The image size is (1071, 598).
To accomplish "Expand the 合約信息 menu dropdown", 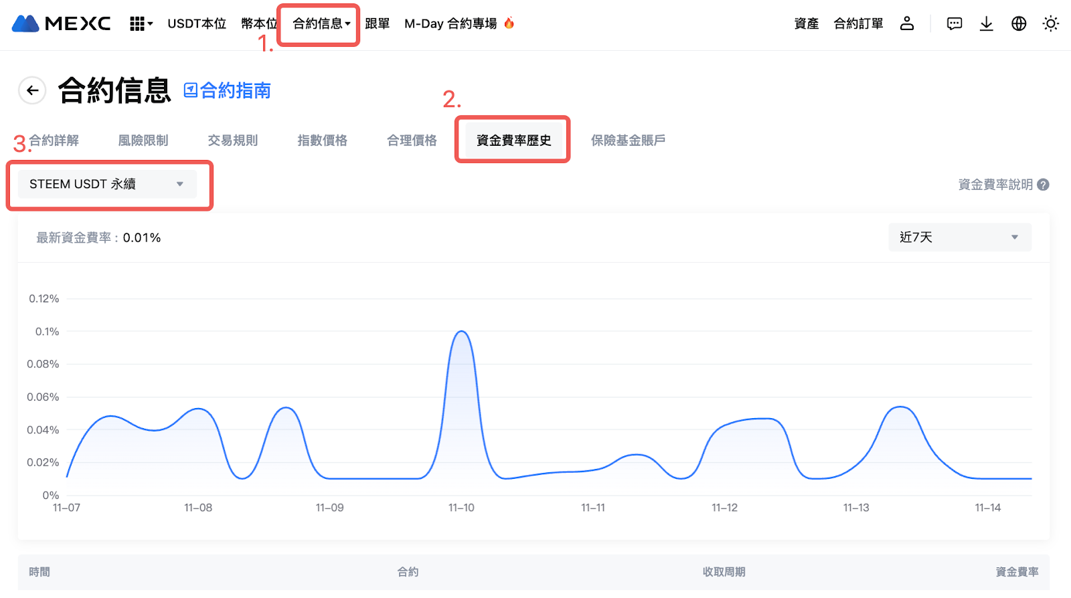I will [x=321, y=24].
